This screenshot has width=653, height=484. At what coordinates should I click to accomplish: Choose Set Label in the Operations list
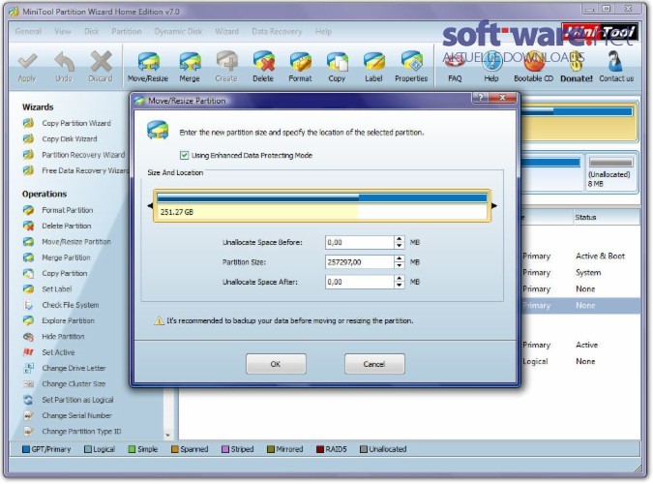point(47,289)
